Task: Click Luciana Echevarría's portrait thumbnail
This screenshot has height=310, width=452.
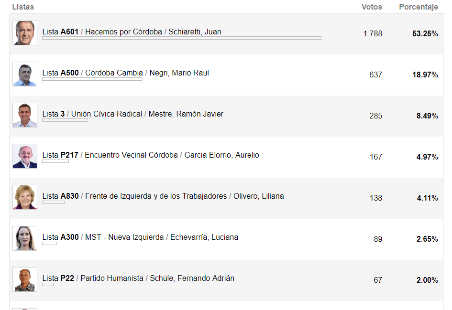Action: (x=25, y=238)
